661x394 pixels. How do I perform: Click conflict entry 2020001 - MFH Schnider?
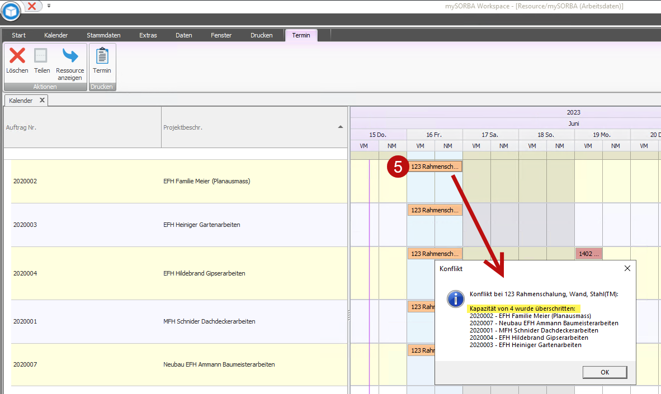tap(533, 330)
